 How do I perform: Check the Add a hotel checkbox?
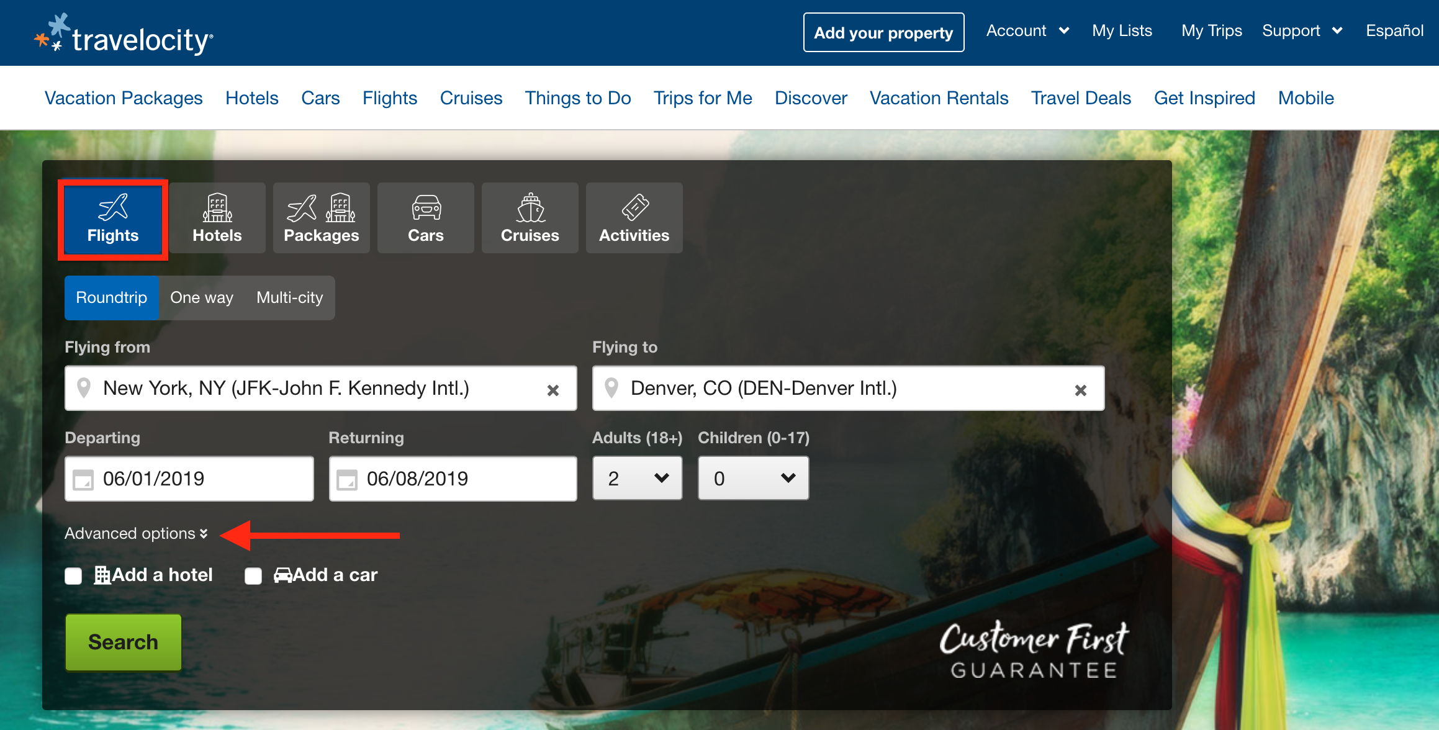[x=73, y=576]
